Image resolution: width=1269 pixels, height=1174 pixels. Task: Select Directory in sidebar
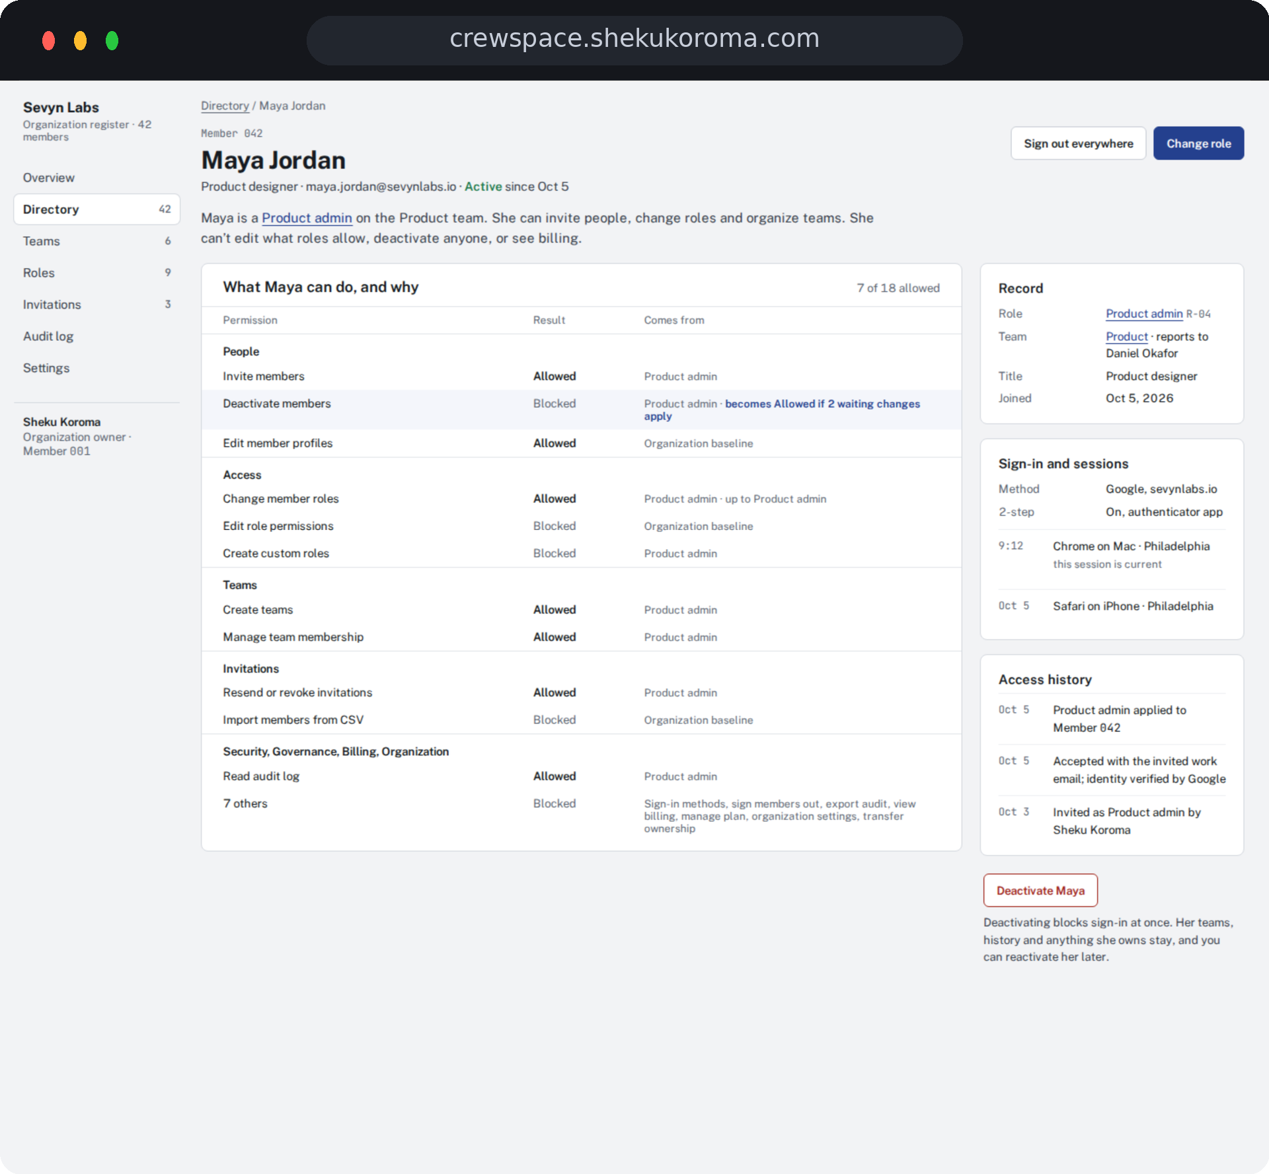pyautogui.click(x=96, y=209)
